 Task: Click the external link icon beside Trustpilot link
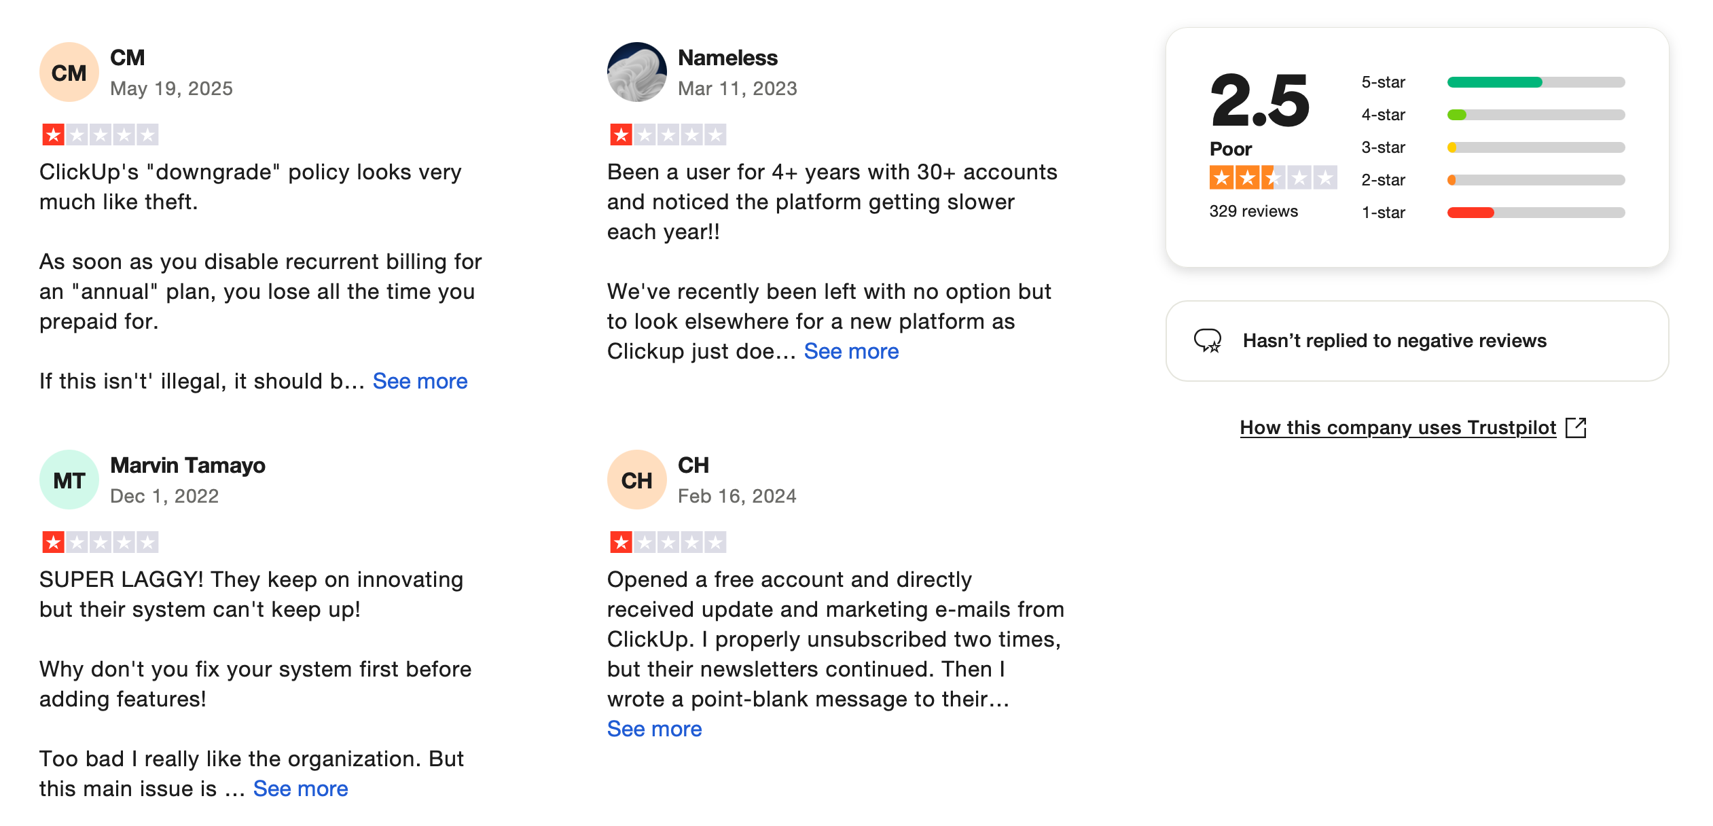point(1576,427)
